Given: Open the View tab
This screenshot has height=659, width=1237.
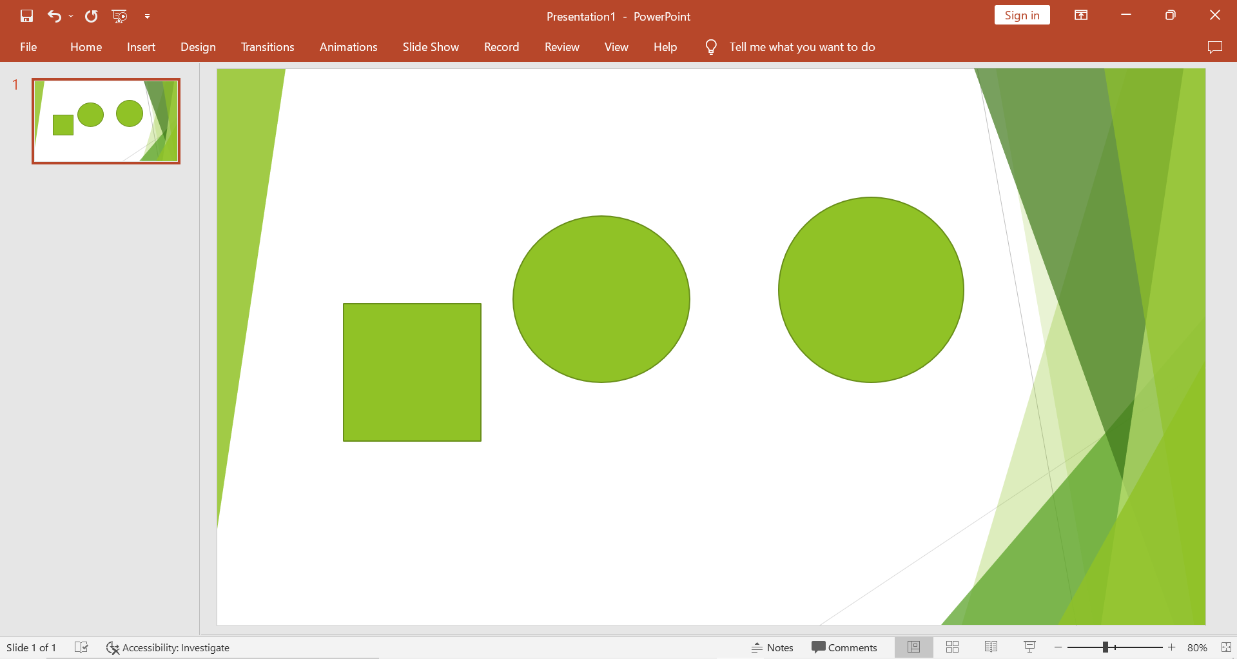Looking at the screenshot, I should 616,47.
